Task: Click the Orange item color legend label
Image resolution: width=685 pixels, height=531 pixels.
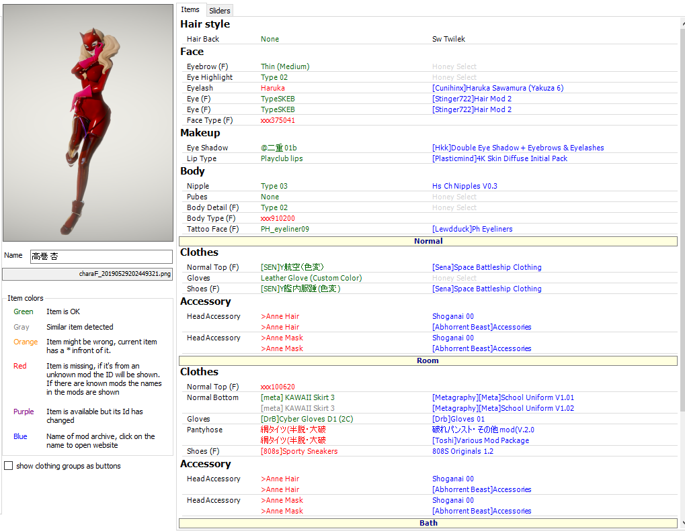Action: click(26, 342)
